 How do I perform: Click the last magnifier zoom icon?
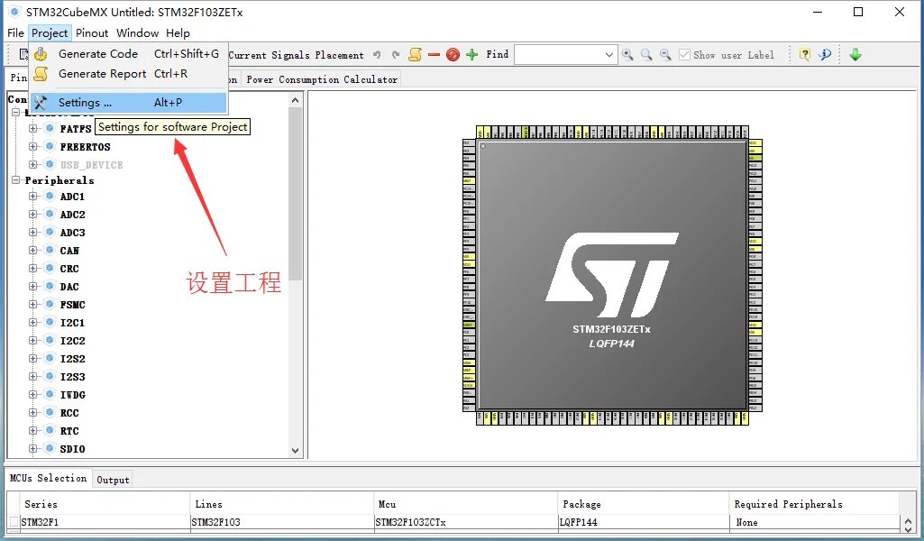pyautogui.click(x=666, y=55)
